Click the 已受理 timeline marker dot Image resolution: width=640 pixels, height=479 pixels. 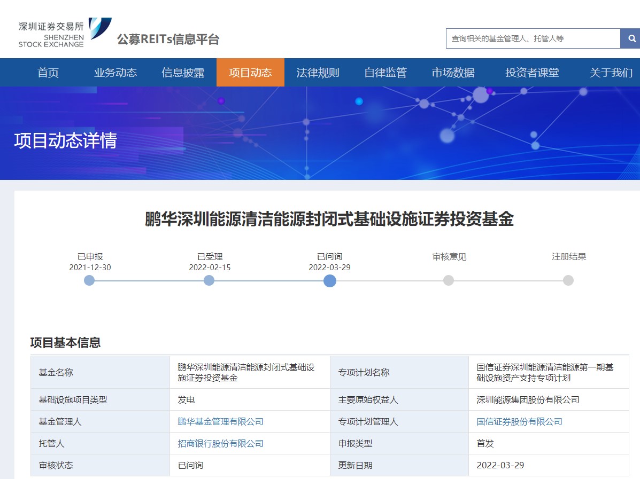click(209, 280)
